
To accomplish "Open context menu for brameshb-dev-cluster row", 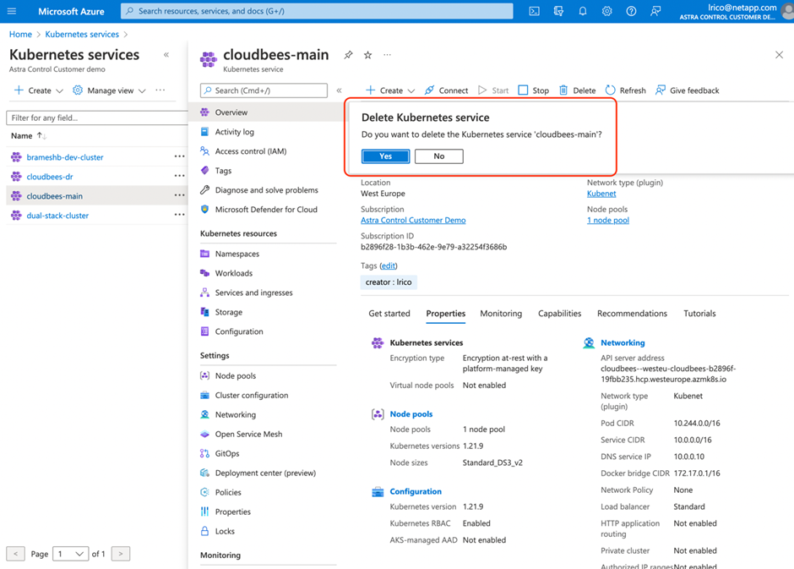I will pos(179,156).
